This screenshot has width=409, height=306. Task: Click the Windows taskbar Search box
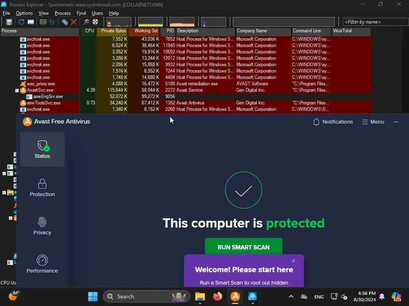(x=147, y=296)
